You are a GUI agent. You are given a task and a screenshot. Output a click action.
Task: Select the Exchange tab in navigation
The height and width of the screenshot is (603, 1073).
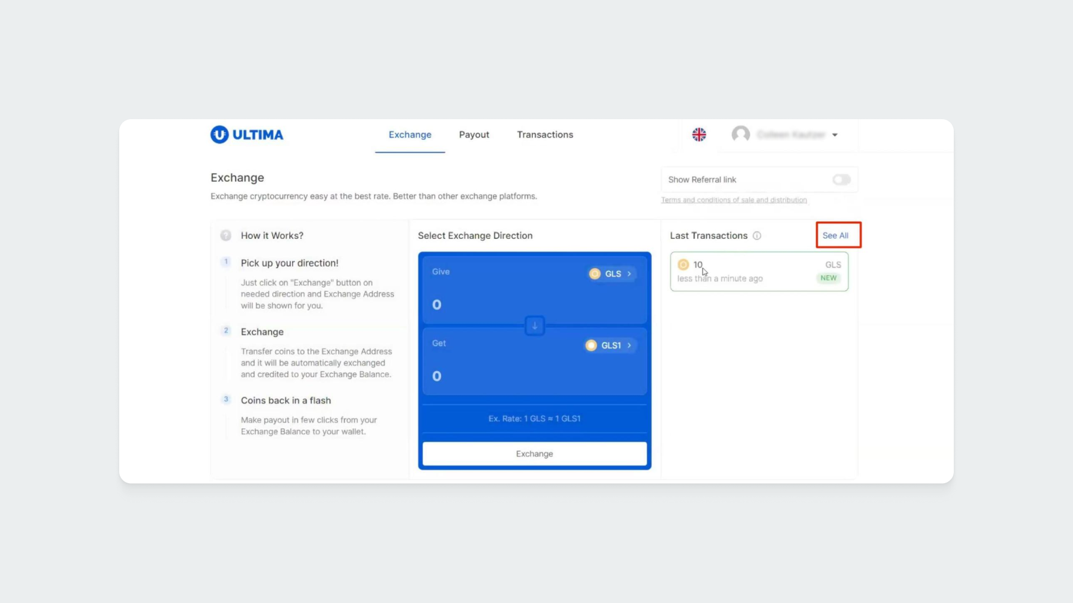pyautogui.click(x=410, y=135)
